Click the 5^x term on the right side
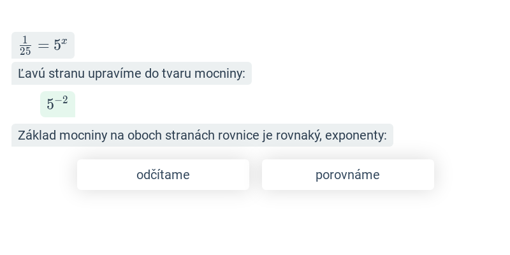510x255 pixels. coord(61,44)
